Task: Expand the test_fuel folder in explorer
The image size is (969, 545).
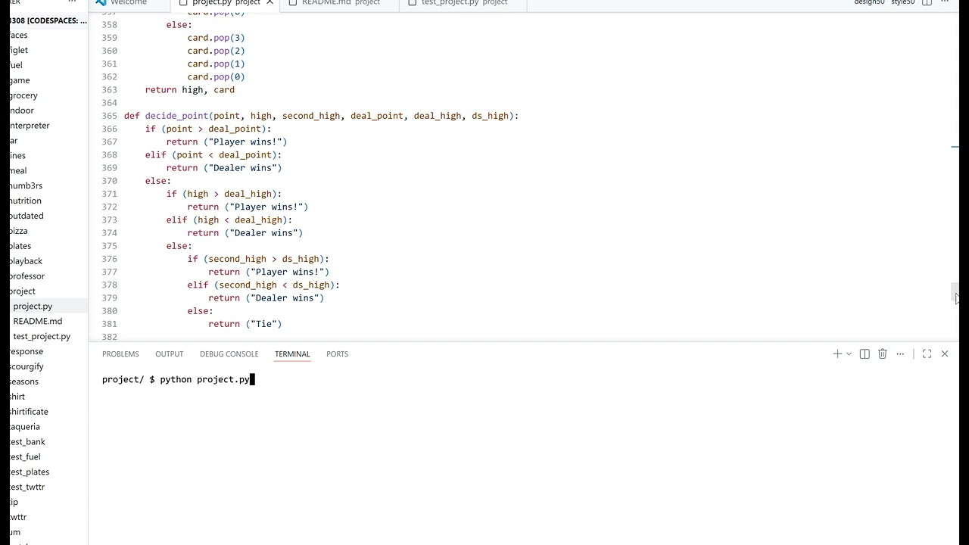Action: (25, 457)
